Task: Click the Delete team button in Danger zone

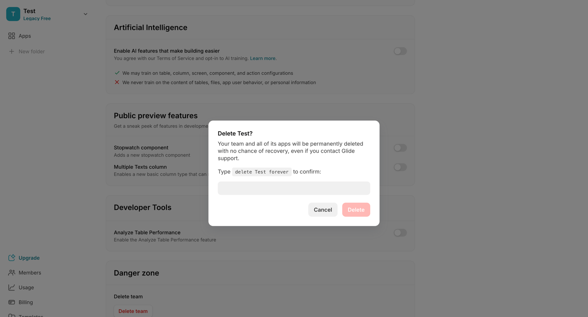Action: pyautogui.click(x=133, y=311)
